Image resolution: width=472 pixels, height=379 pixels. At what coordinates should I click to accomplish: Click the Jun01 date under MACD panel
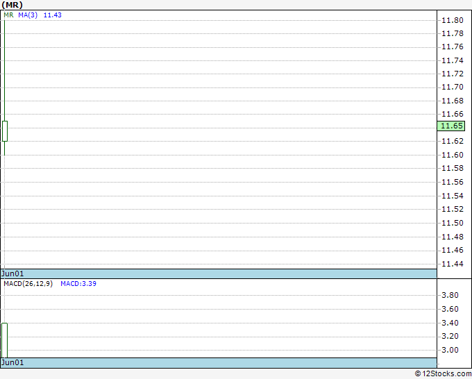point(12,362)
